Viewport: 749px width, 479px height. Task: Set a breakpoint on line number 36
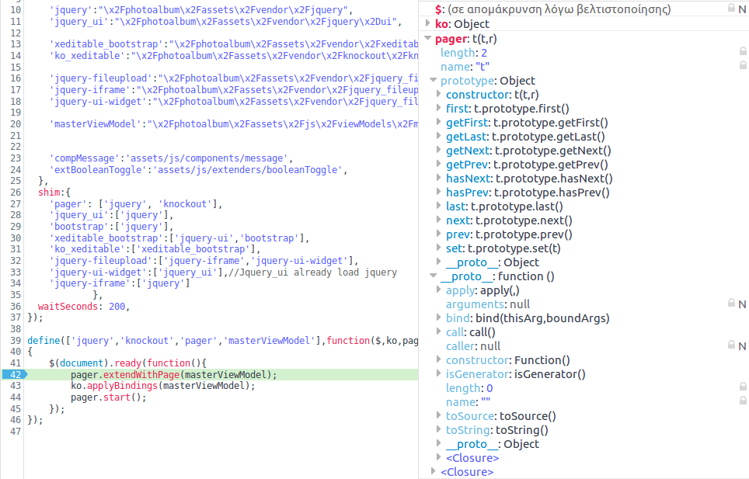16,307
